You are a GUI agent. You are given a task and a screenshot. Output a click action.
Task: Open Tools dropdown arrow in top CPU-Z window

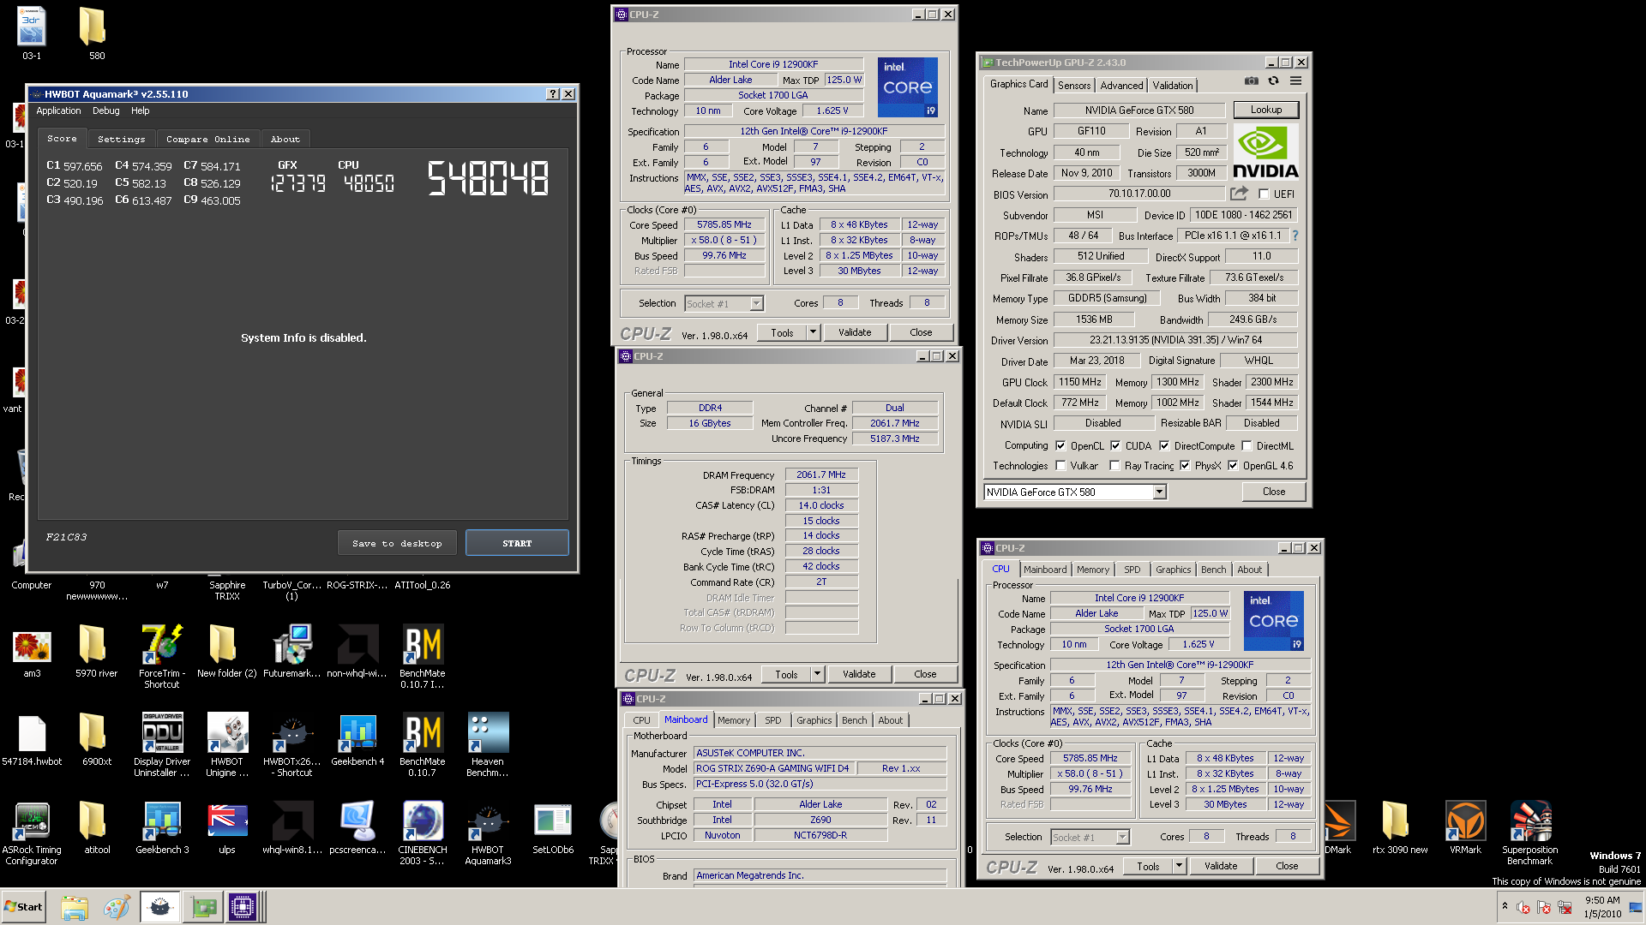[813, 332]
